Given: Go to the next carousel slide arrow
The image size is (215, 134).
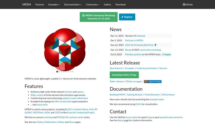Looking at the screenshot, I should point(99,52).
